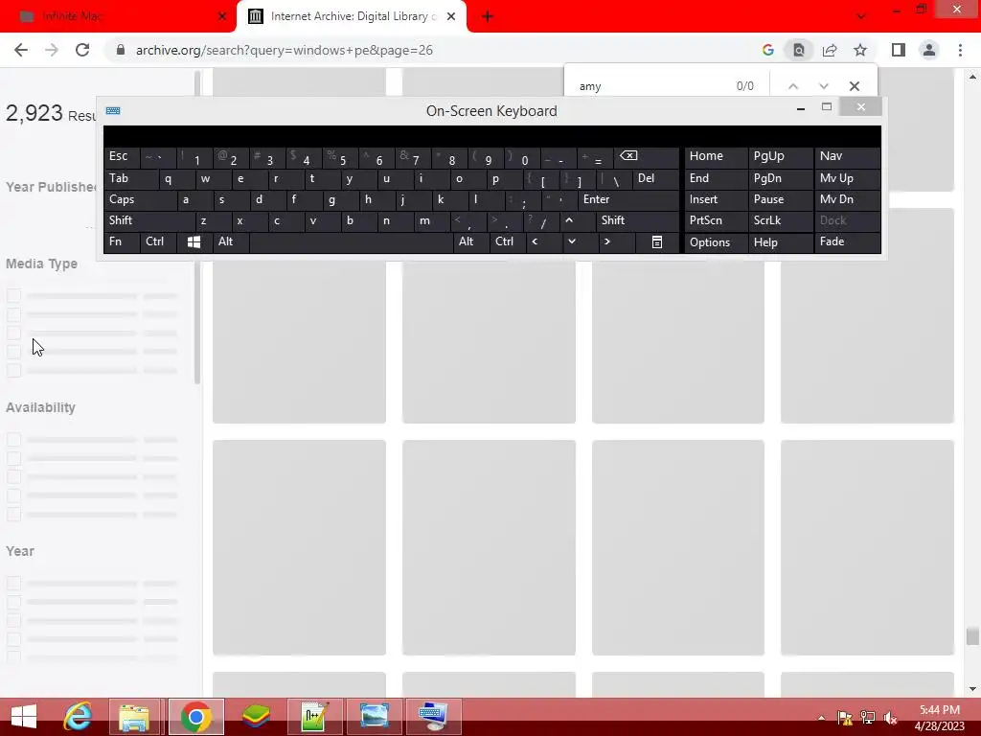The width and height of the screenshot is (981, 736).
Task: Click the page vertical scrollbar thumb
Action: click(x=971, y=637)
